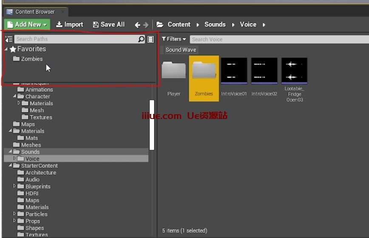Click the Search Voice input field
The width and height of the screenshot is (369, 238).
(x=276, y=39)
